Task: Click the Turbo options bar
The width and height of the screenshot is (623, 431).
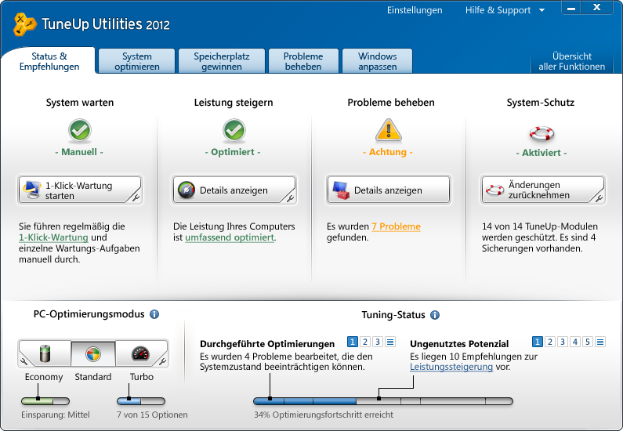Action: coord(141,401)
